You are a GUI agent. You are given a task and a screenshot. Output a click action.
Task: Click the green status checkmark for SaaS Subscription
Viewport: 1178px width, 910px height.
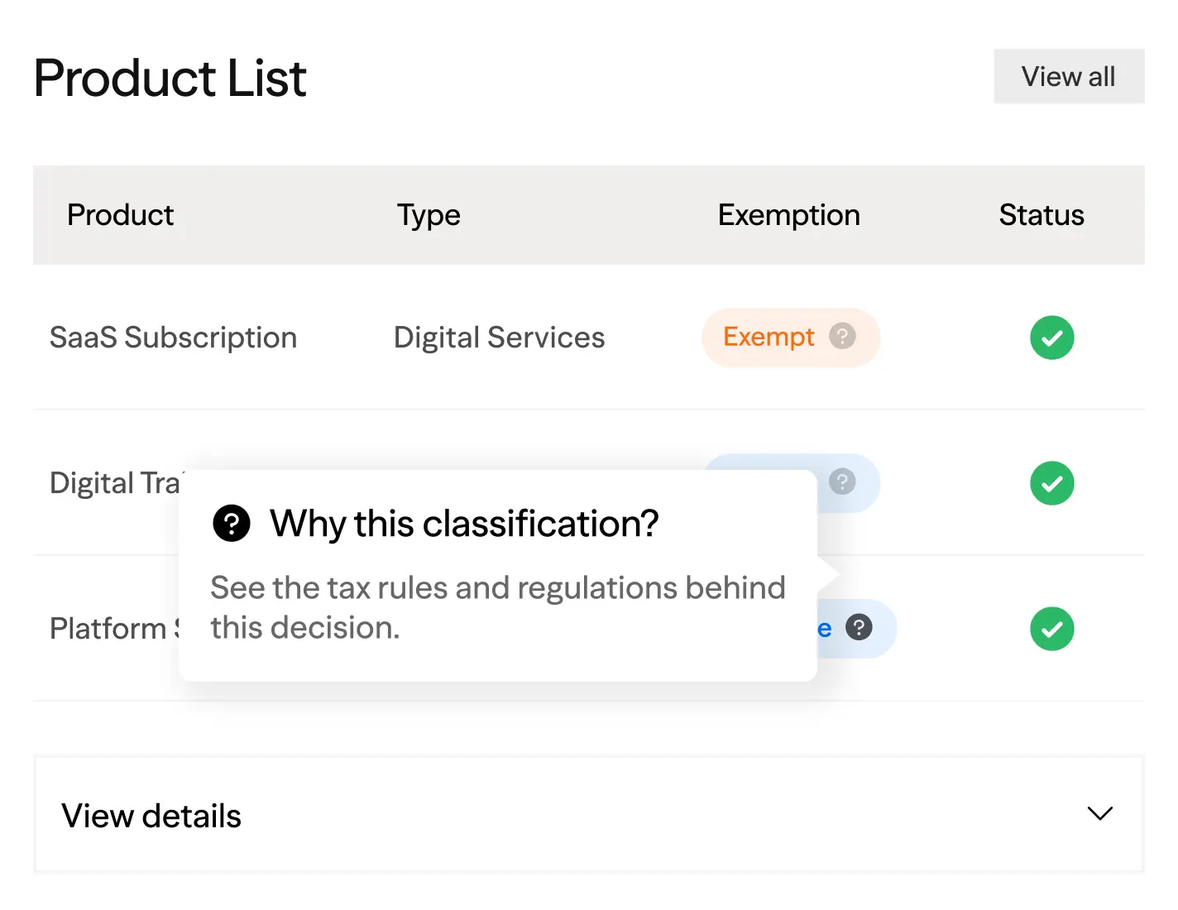coord(1051,338)
